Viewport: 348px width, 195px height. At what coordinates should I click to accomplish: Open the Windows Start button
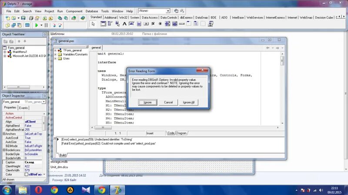pyautogui.click(x=7, y=190)
